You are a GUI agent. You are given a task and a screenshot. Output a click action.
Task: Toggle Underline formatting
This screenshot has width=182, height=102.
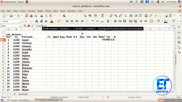point(46,21)
